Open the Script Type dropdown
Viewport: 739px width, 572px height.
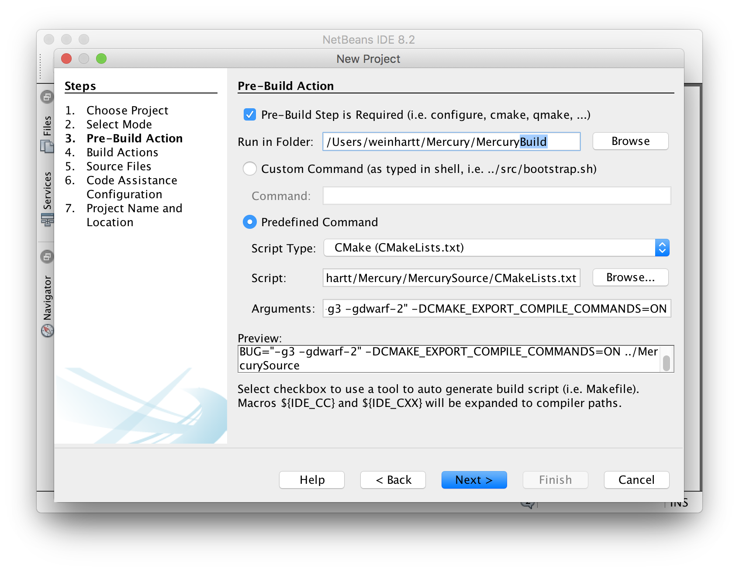(x=496, y=248)
